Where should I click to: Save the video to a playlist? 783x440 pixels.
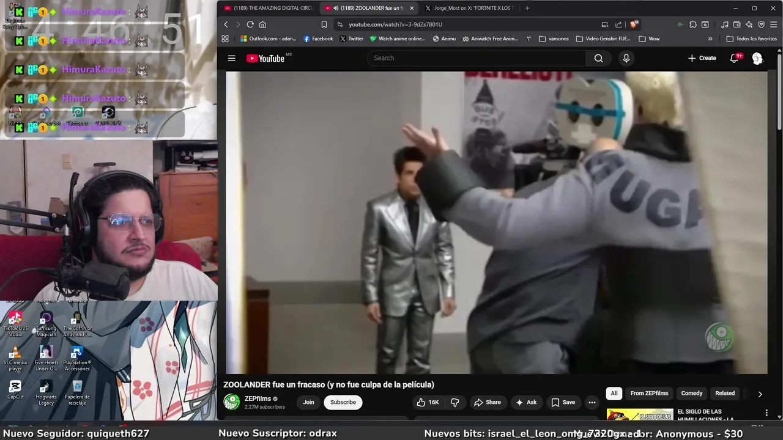pyautogui.click(x=563, y=402)
